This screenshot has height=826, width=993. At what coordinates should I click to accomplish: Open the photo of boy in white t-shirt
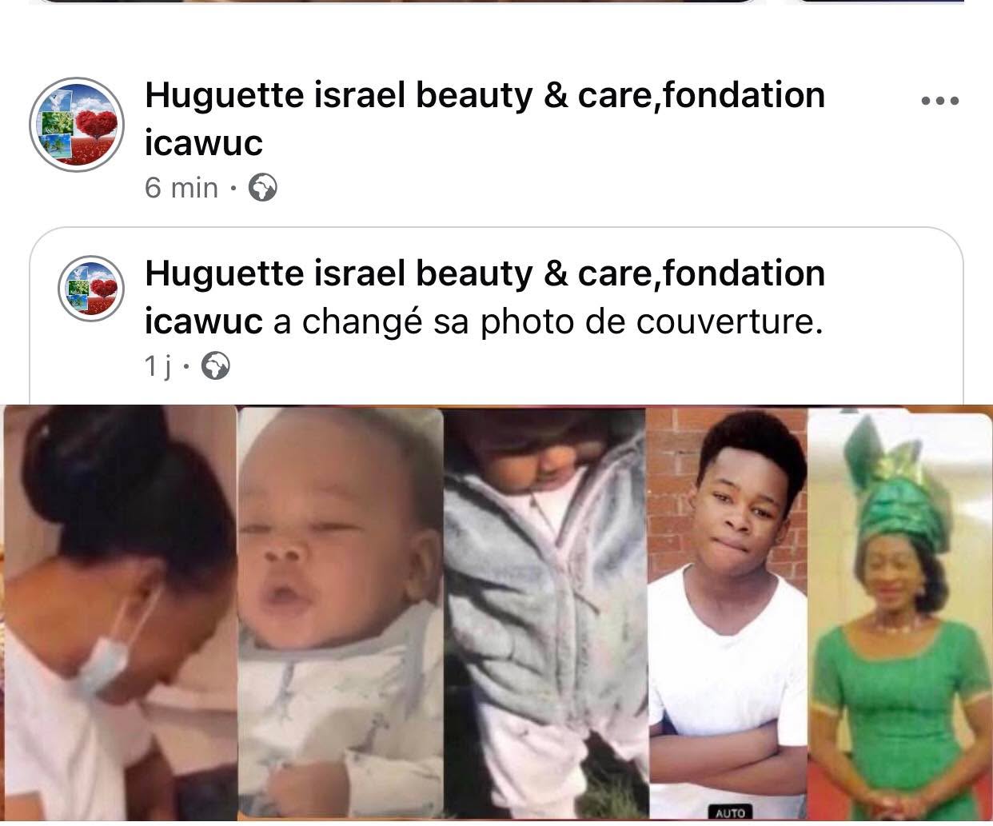[728, 614]
